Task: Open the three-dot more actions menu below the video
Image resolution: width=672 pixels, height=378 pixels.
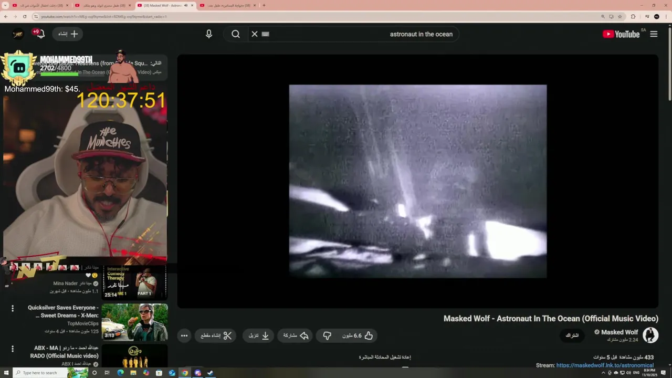Action: tap(184, 335)
